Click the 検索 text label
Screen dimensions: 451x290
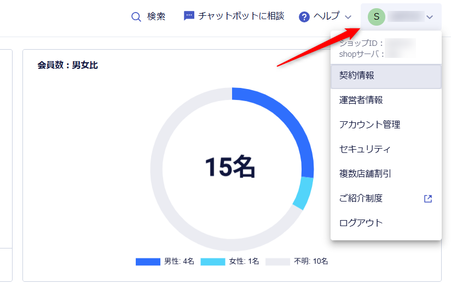[x=156, y=17]
